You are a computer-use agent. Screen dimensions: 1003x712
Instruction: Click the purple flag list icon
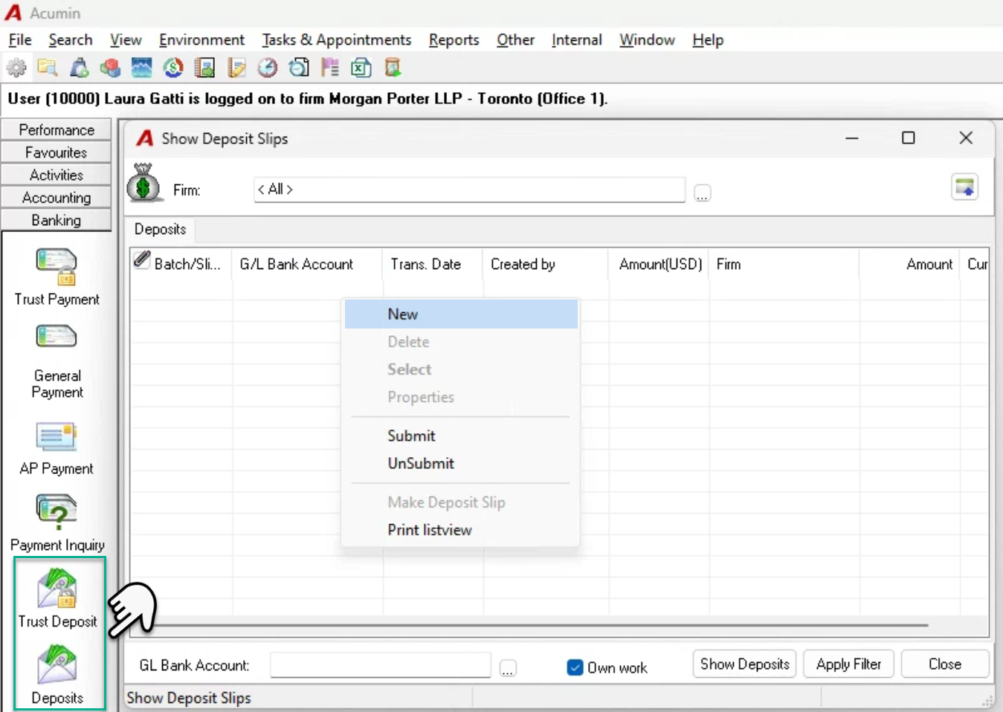tap(330, 68)
